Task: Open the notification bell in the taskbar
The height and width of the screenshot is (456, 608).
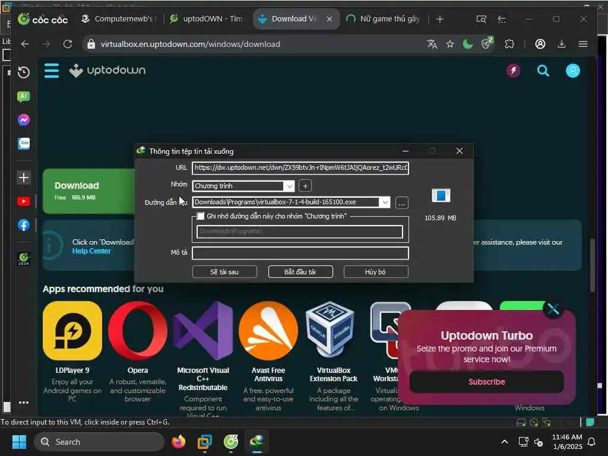Action: (x=592, y=442)
